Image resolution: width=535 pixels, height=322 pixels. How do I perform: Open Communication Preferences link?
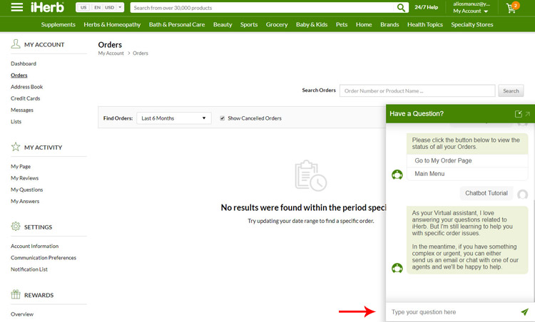[44, 257]
